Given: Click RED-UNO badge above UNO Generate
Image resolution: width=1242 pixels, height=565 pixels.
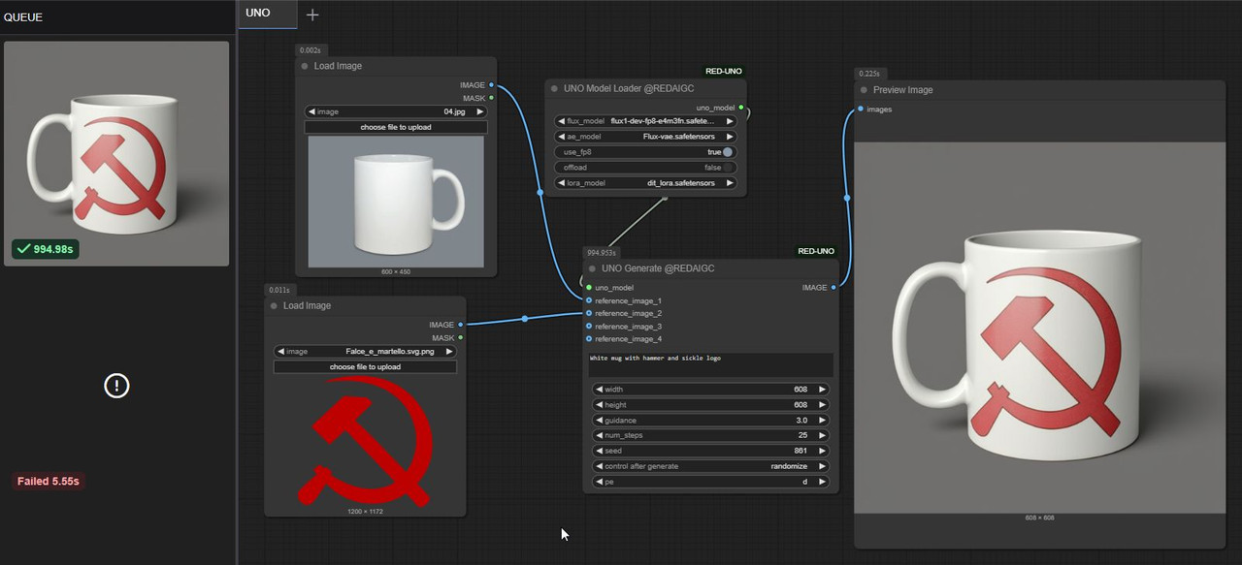Looking at the screenshot, I should pyautogui.click(x=816, y=251).
